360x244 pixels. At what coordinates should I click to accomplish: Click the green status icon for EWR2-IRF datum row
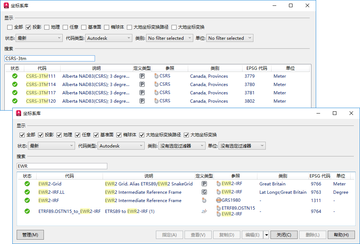pyautogui.click(x=27, y=200)
